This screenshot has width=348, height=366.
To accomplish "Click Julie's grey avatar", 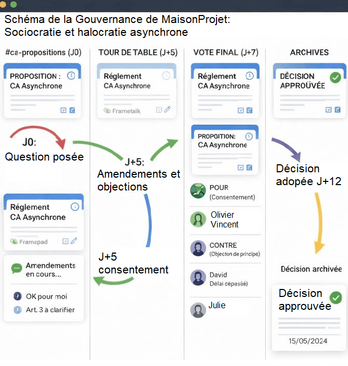I will 198,310.
